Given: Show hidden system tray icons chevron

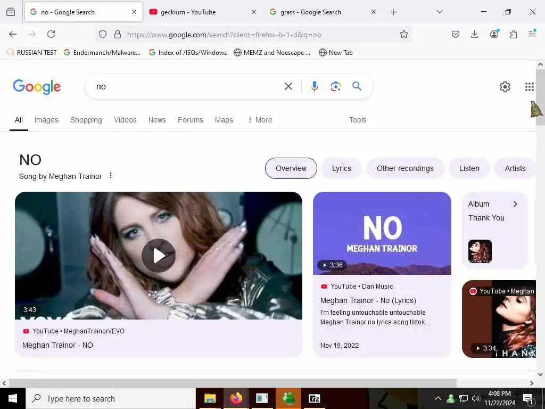Looking at the screenshot, I should click(x=438, y=398).
